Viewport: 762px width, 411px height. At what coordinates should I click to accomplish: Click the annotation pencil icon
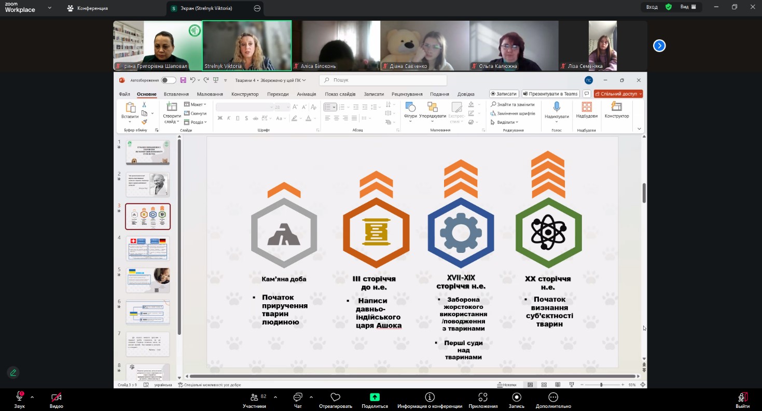(13, 372)
